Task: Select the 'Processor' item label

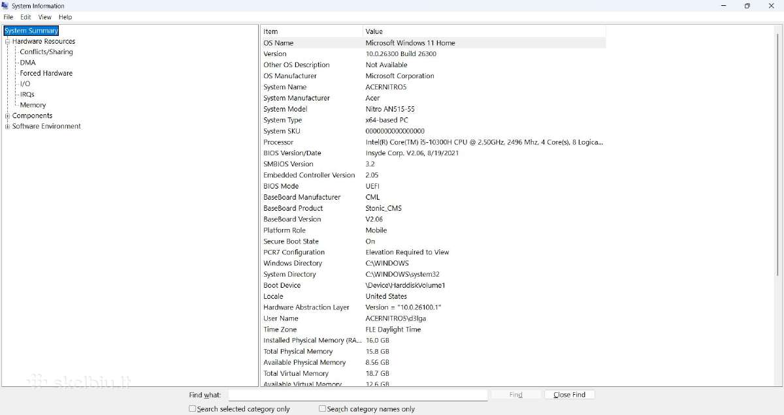Action: pos(278,142)
